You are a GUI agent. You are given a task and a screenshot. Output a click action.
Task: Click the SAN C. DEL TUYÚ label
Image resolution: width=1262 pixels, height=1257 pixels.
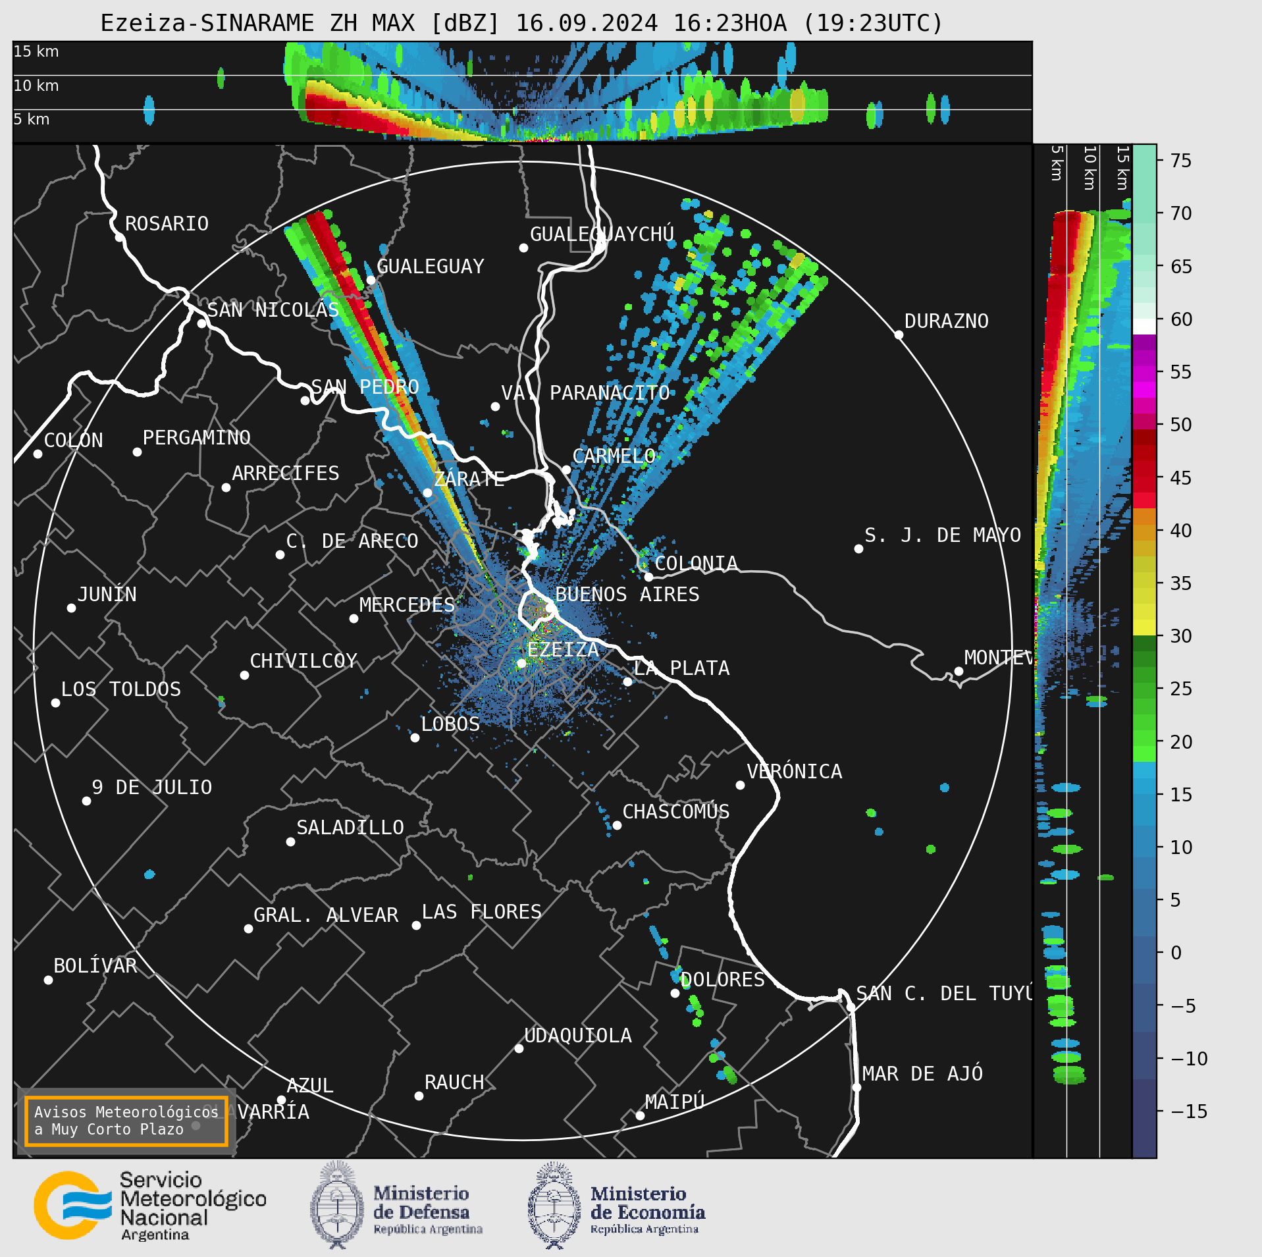click(x=944, y=993)
